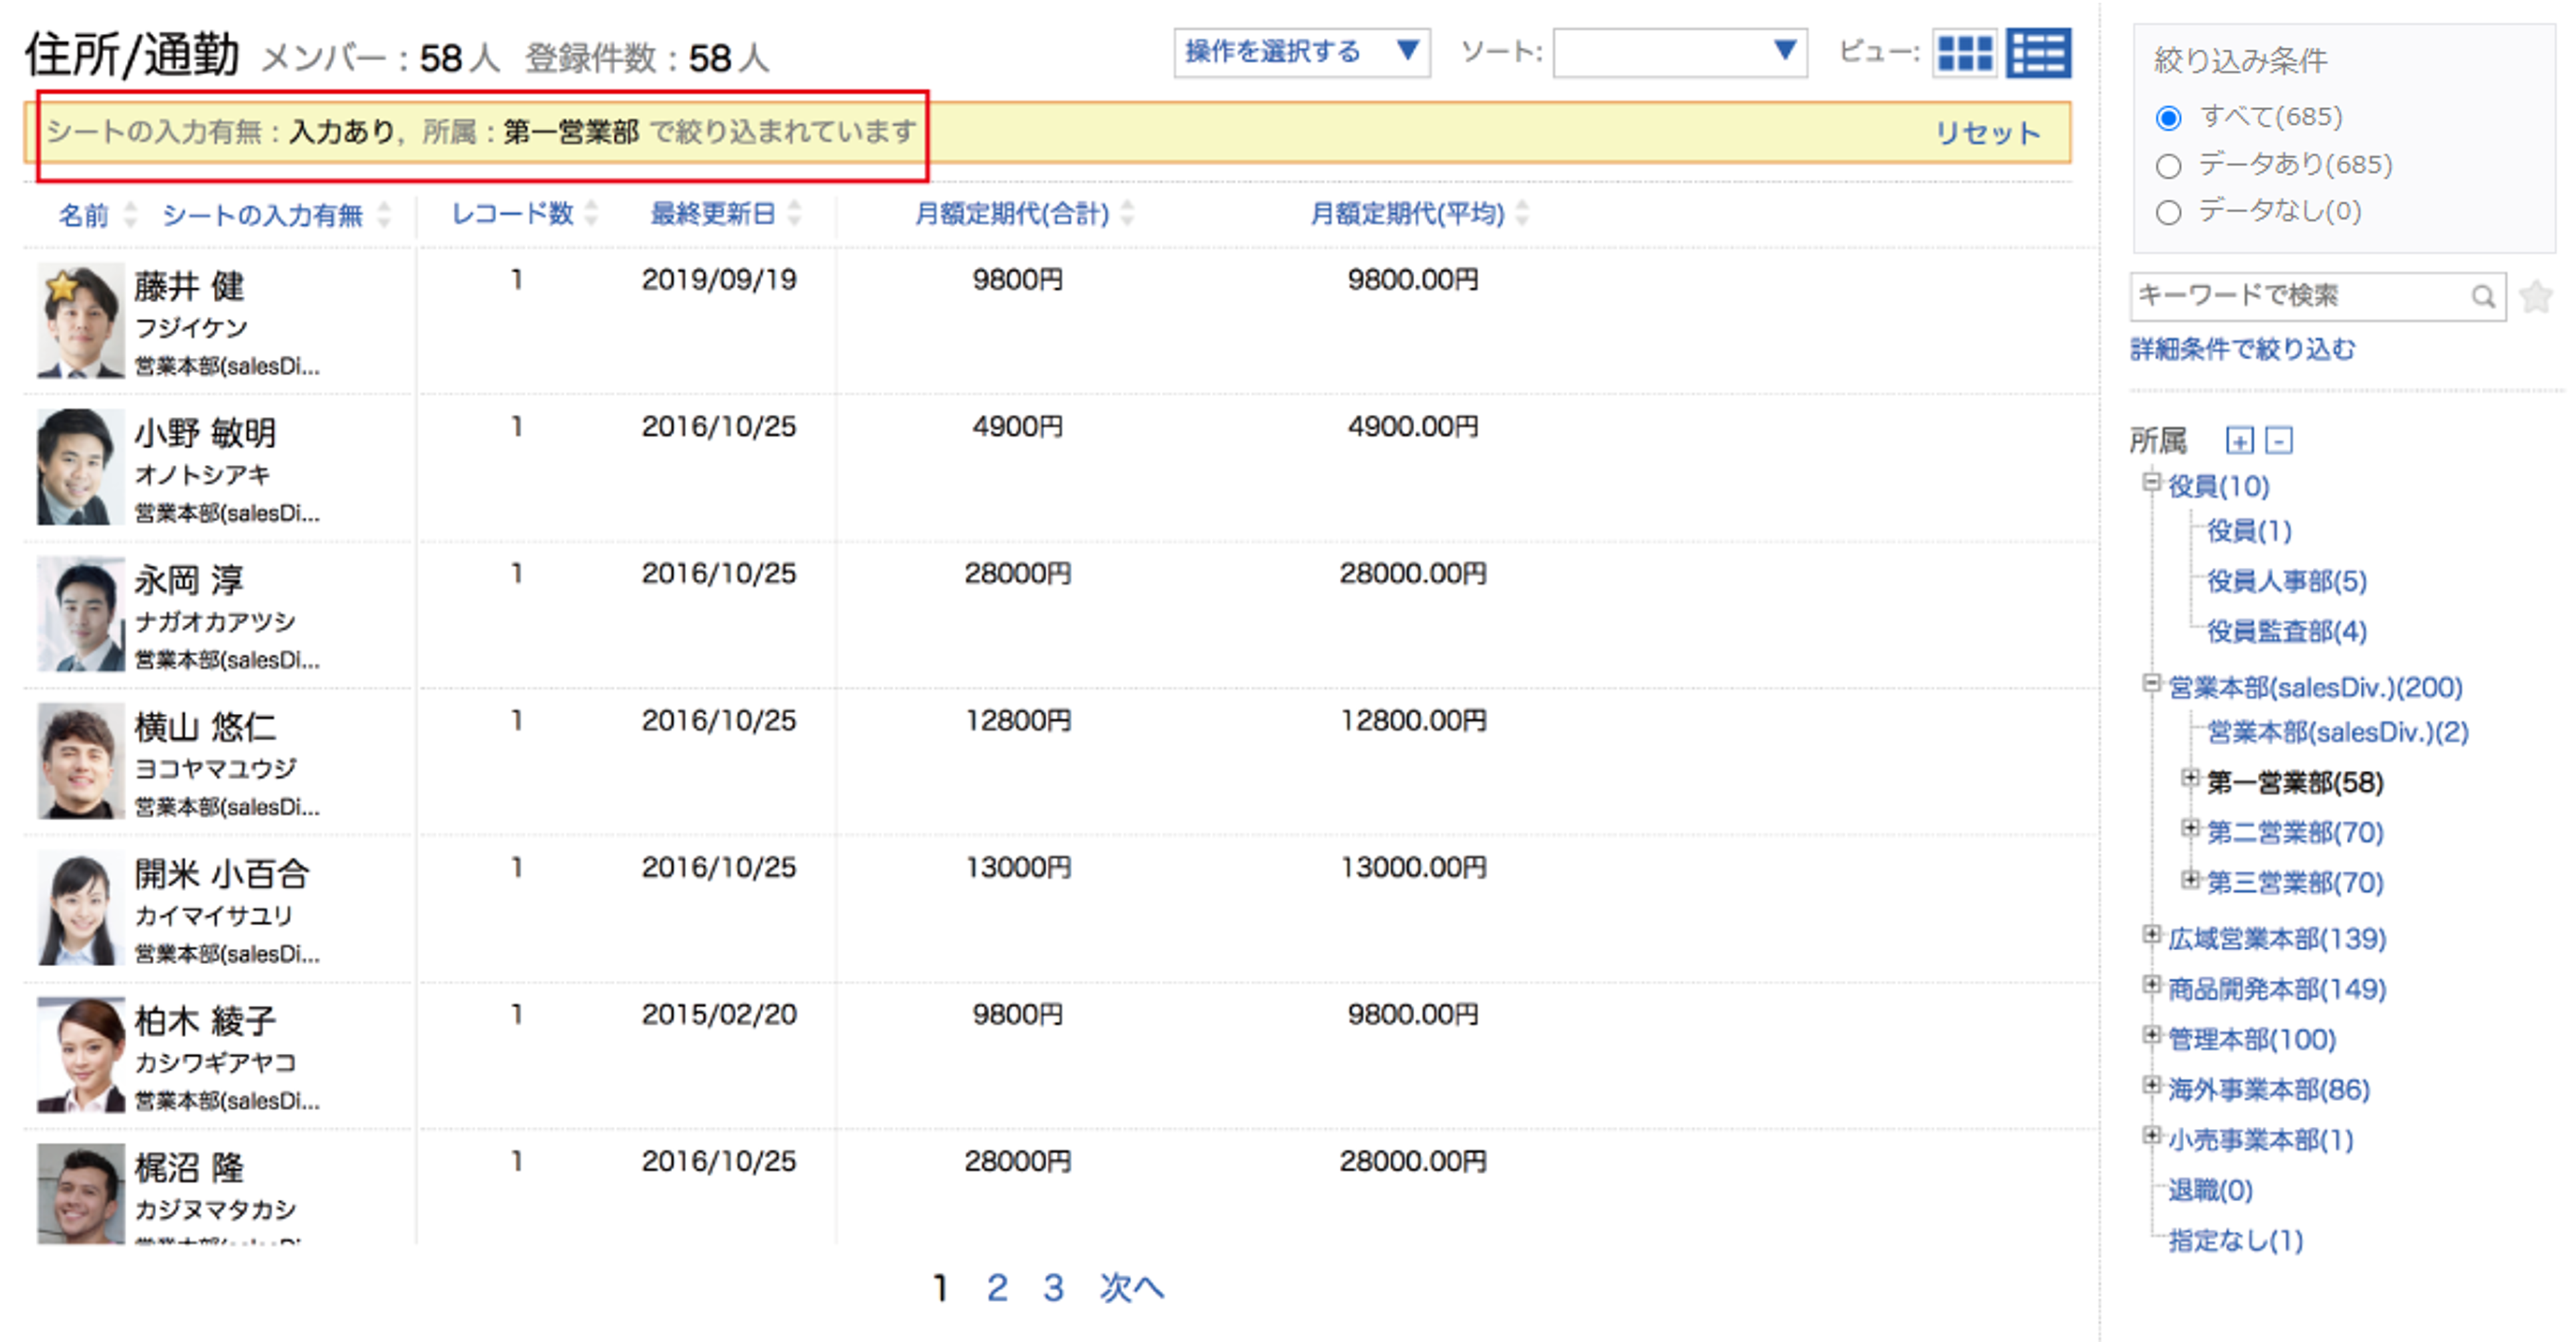
Task: Click the 最終更新日 column header
Action: point(713,213)
